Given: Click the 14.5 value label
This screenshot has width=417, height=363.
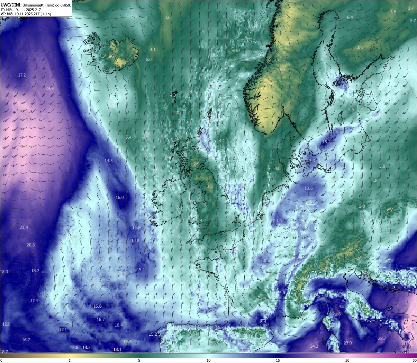Looking at the screenshot, I should 108,161.
